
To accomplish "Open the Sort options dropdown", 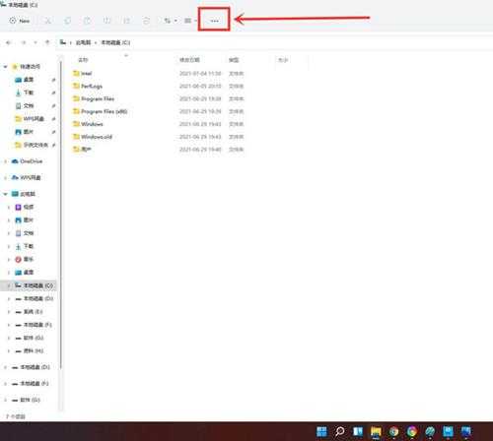I will pyautogui.click(x=171, y=21).
